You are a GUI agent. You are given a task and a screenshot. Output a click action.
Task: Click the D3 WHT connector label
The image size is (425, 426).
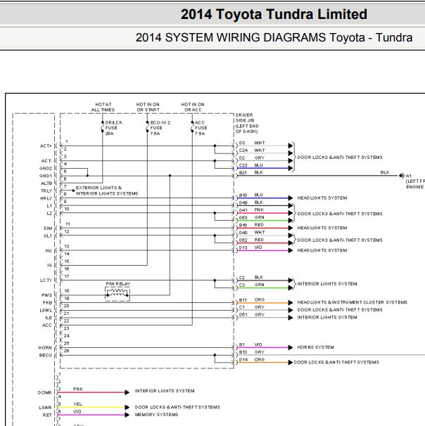point(252,143)
